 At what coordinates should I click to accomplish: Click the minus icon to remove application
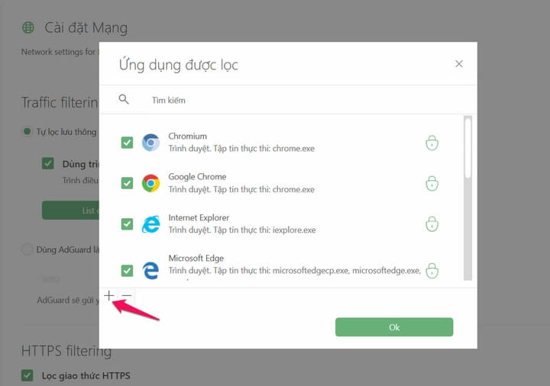[127, 295]
